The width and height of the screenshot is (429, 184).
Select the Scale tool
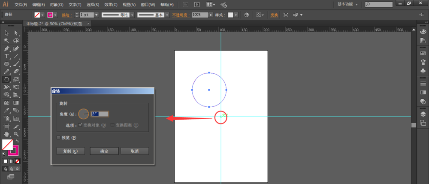coord(16,79)
